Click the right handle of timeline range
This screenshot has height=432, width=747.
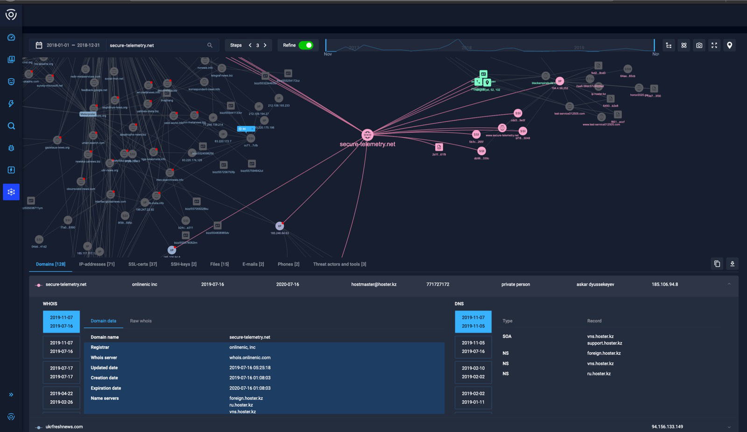pyautogui.click(x=654, y=45)
